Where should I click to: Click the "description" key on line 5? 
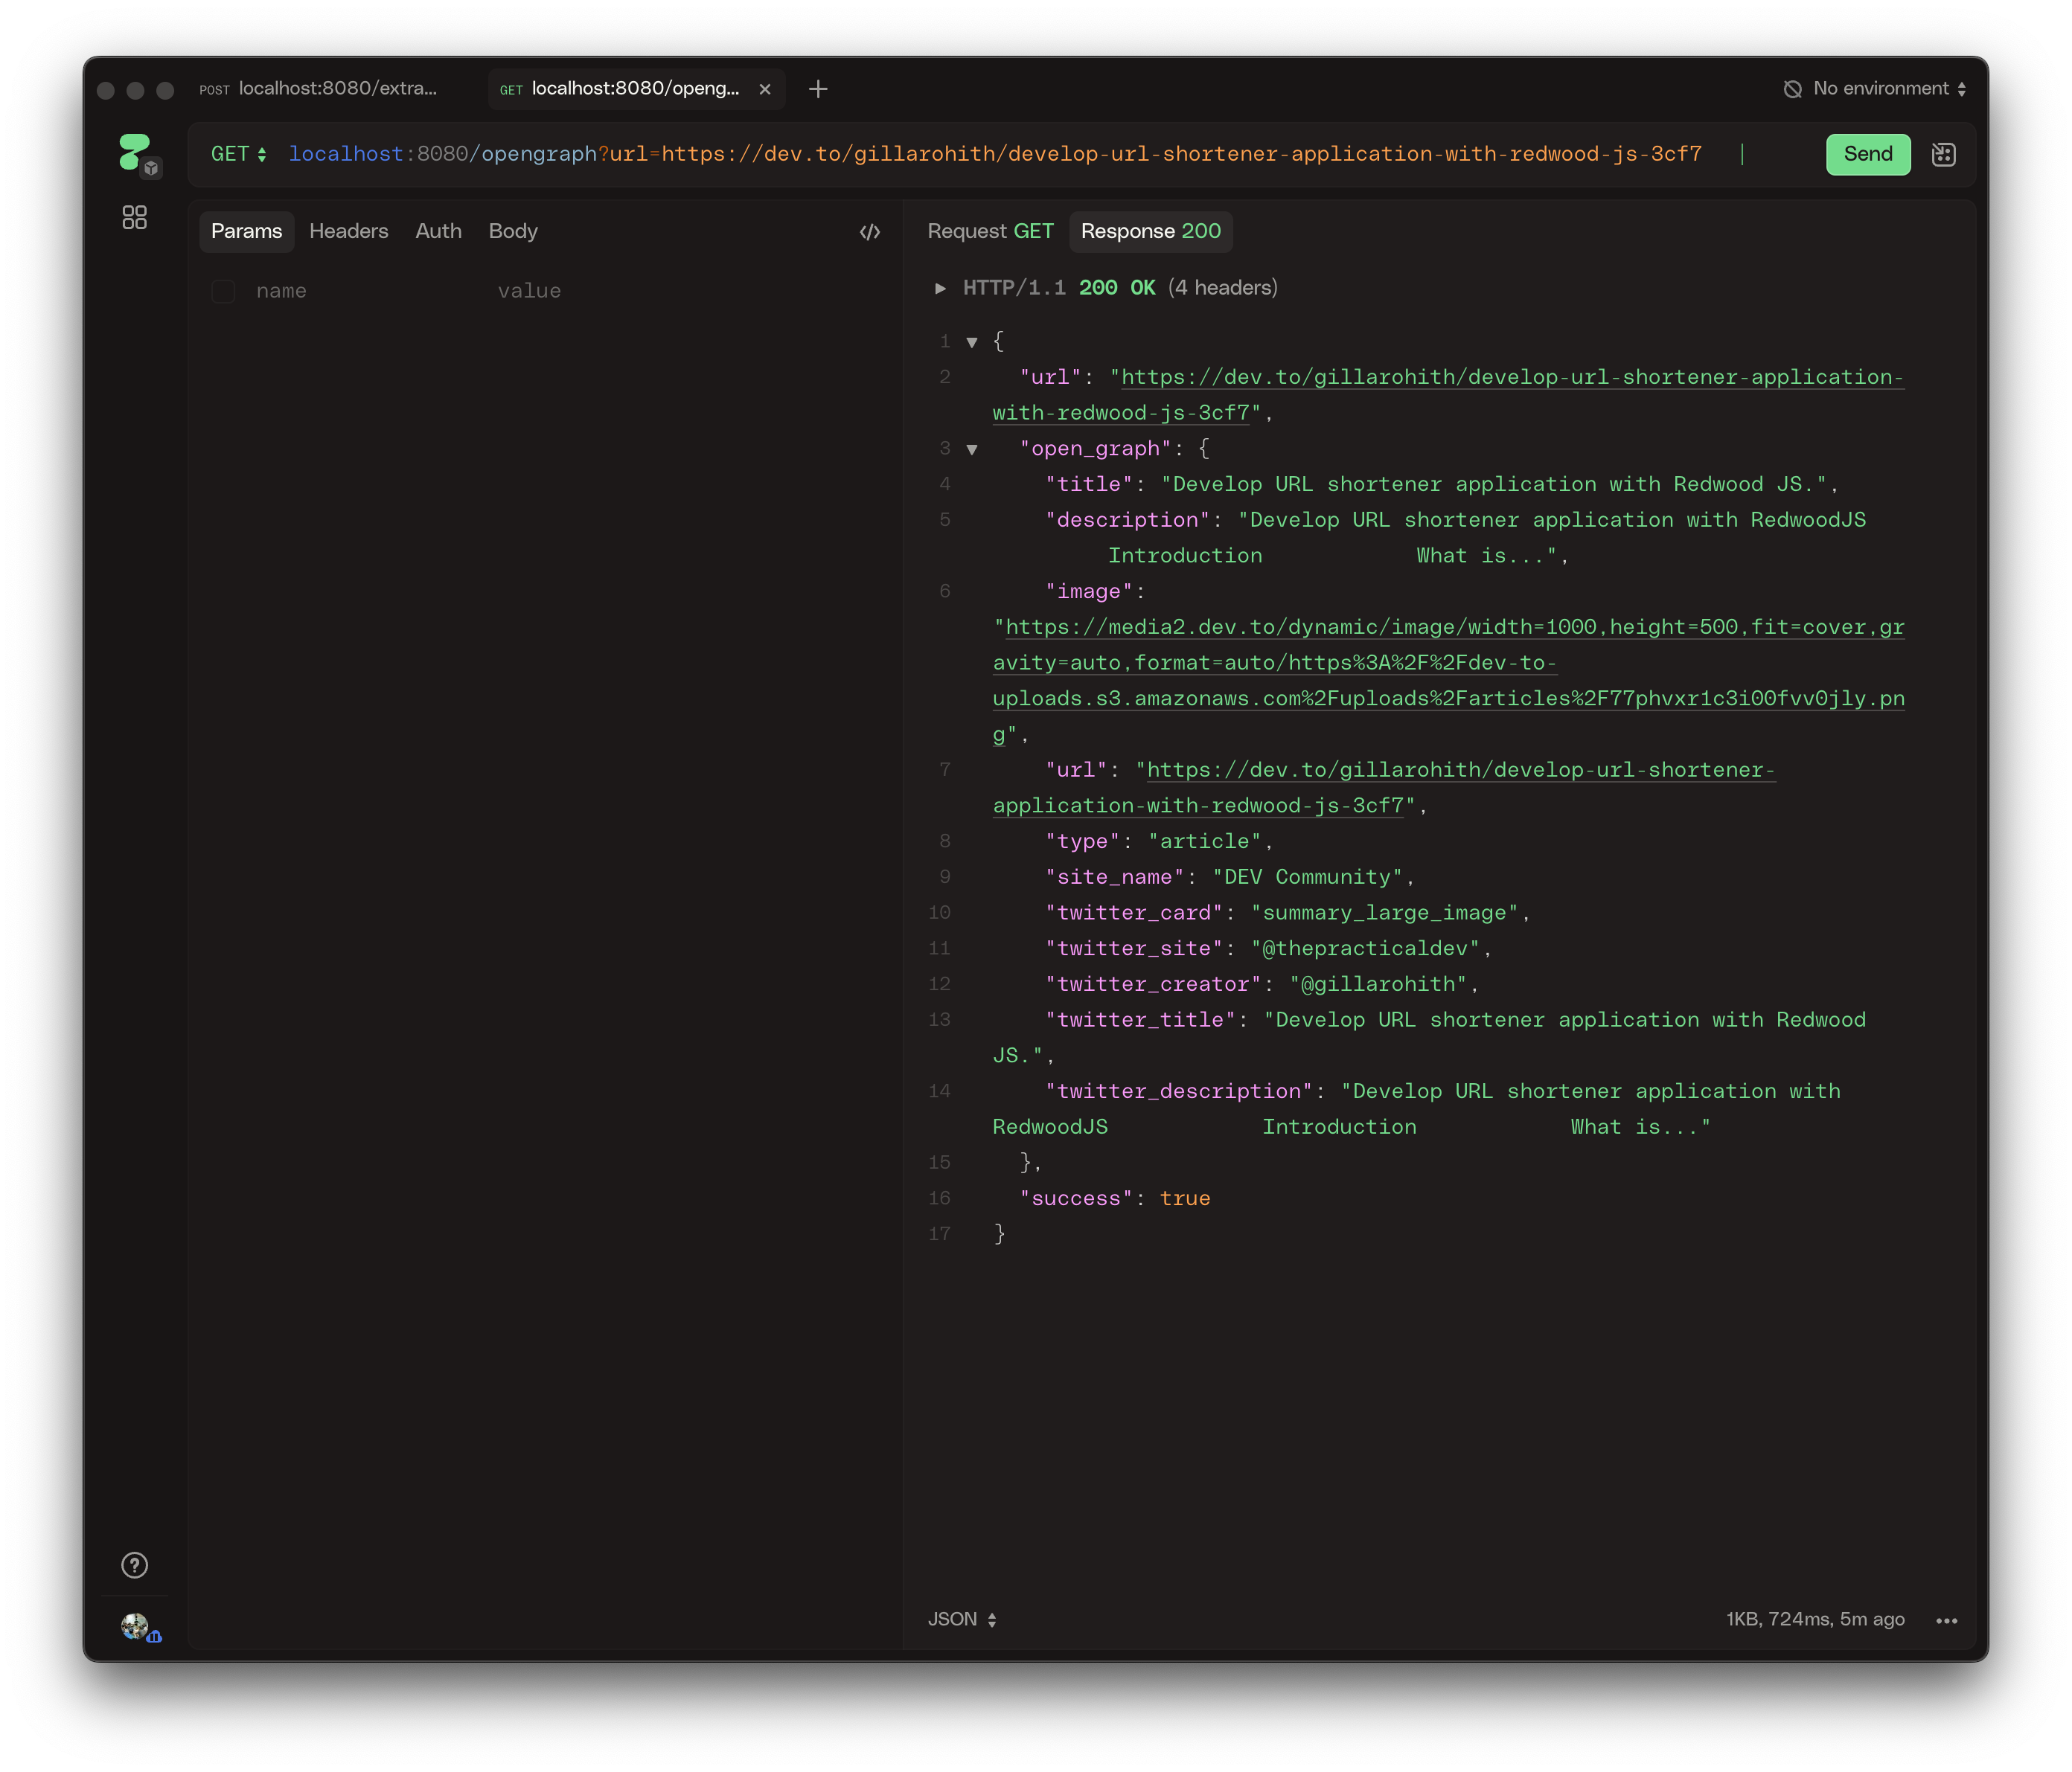point(1128,521)
